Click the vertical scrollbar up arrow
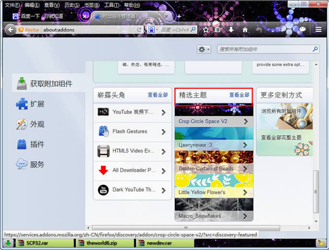The width and height of the screenshot is (329, 250). pyautogui.click(x=316, y=65)
